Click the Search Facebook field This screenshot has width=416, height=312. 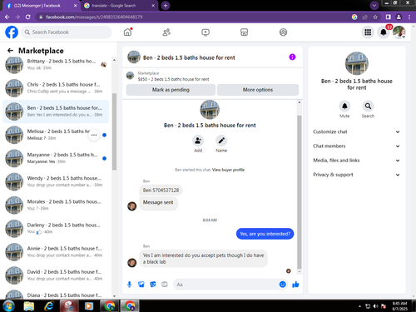pos(67,32)
